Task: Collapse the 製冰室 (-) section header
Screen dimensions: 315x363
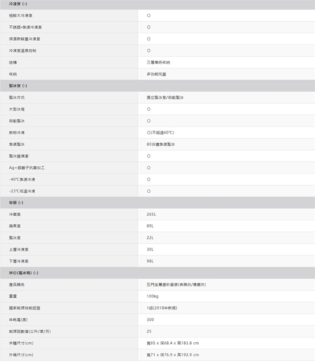Action: point(18,86)
